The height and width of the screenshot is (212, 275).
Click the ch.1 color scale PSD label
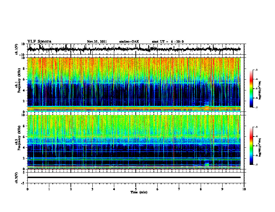pos(260,90)
